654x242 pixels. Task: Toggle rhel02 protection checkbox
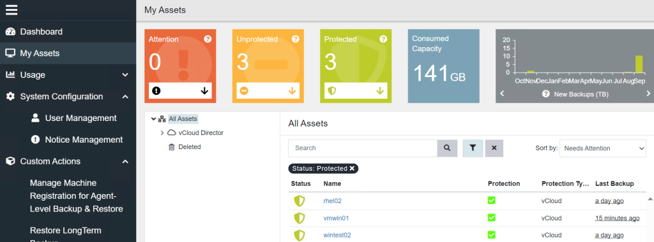(x=491, y=201)
